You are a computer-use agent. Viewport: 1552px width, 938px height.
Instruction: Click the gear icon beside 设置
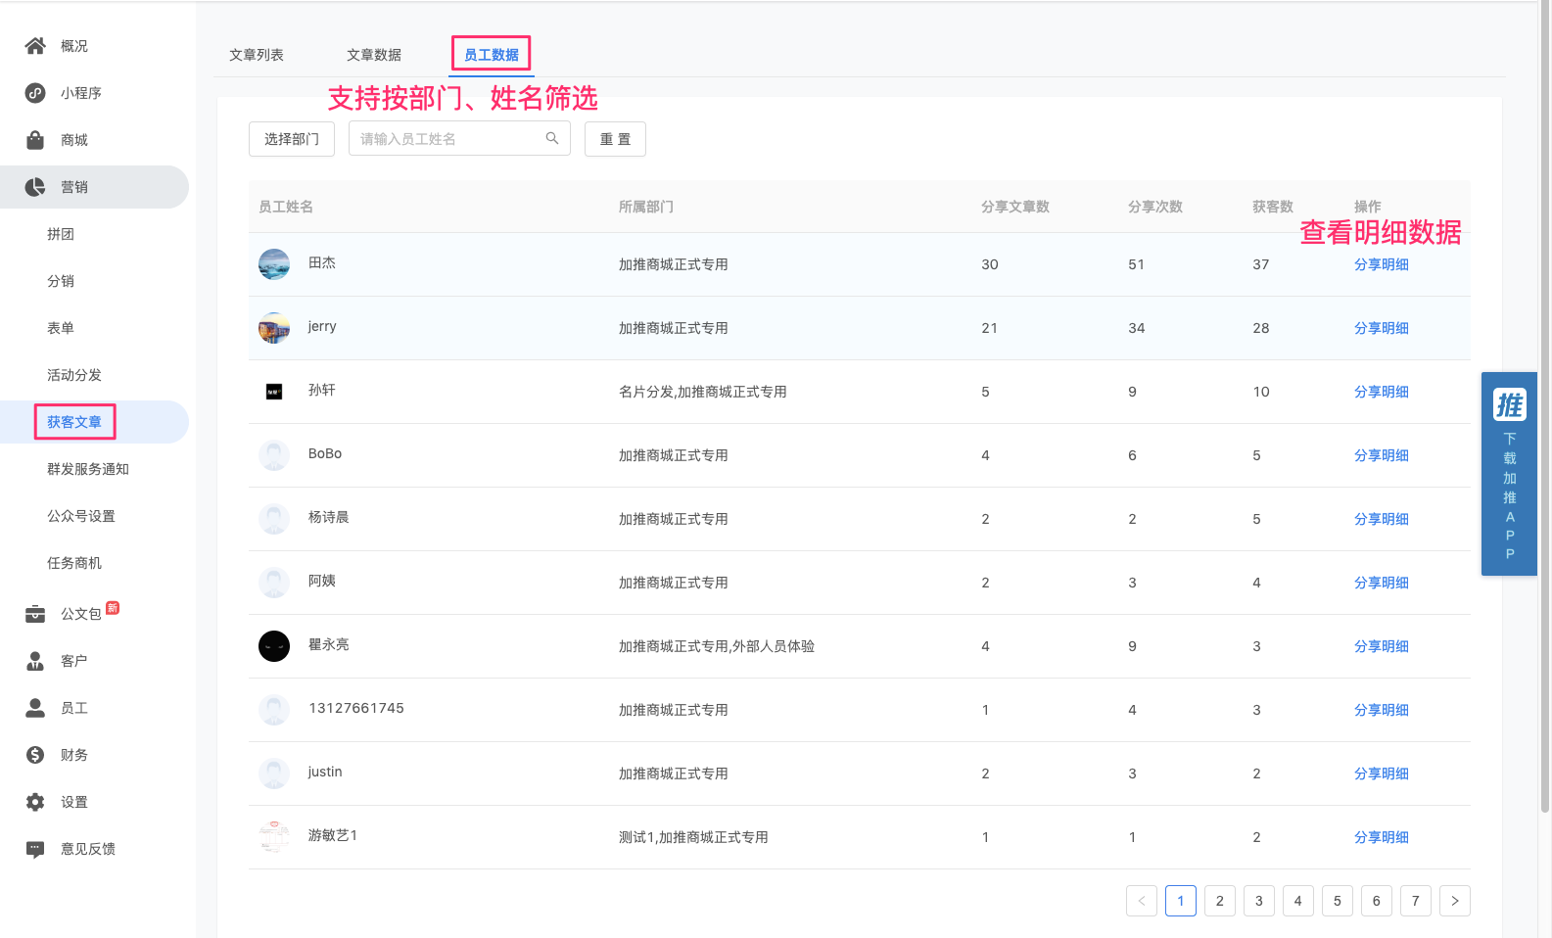pyautogui.click(x=35, y=802)
